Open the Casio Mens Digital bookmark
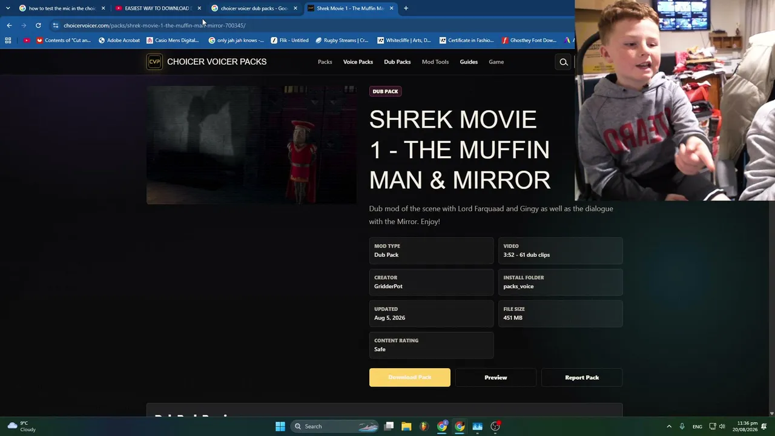Image resolution: width=775 pixels, height=436 pixels. coord(173,41)
